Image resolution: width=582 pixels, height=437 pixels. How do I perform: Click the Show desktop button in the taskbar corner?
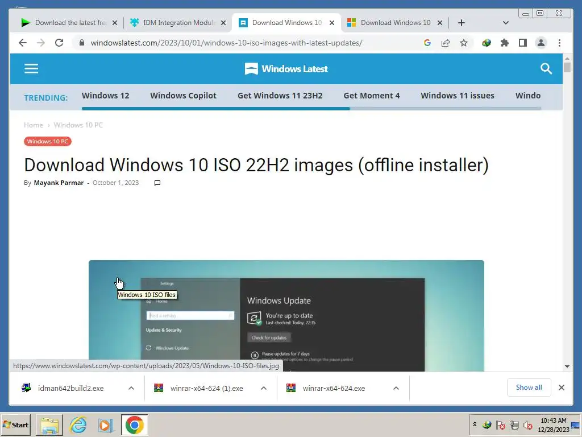tap(576, 425)
